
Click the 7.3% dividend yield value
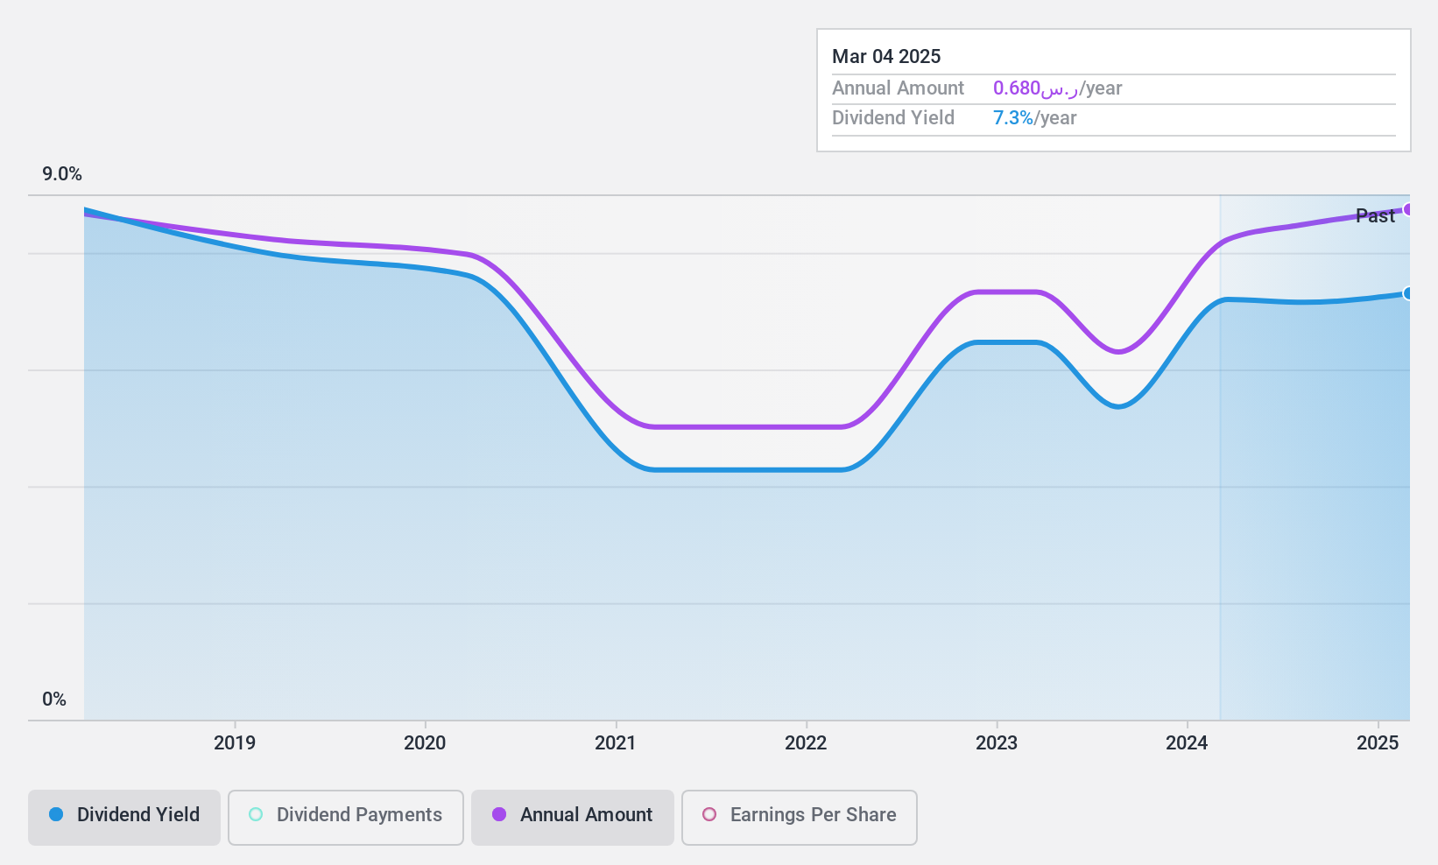click(1013, 118)
